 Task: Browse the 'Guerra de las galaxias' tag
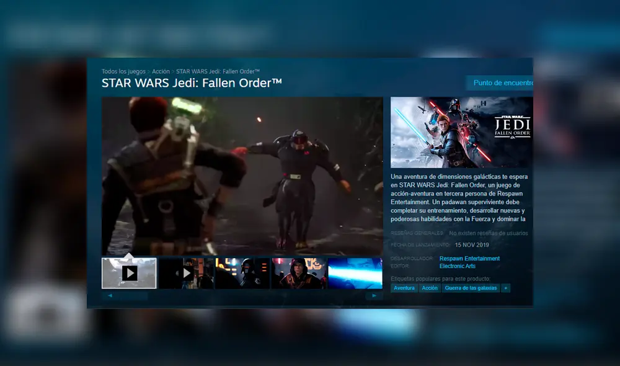(x=471, y=288)
